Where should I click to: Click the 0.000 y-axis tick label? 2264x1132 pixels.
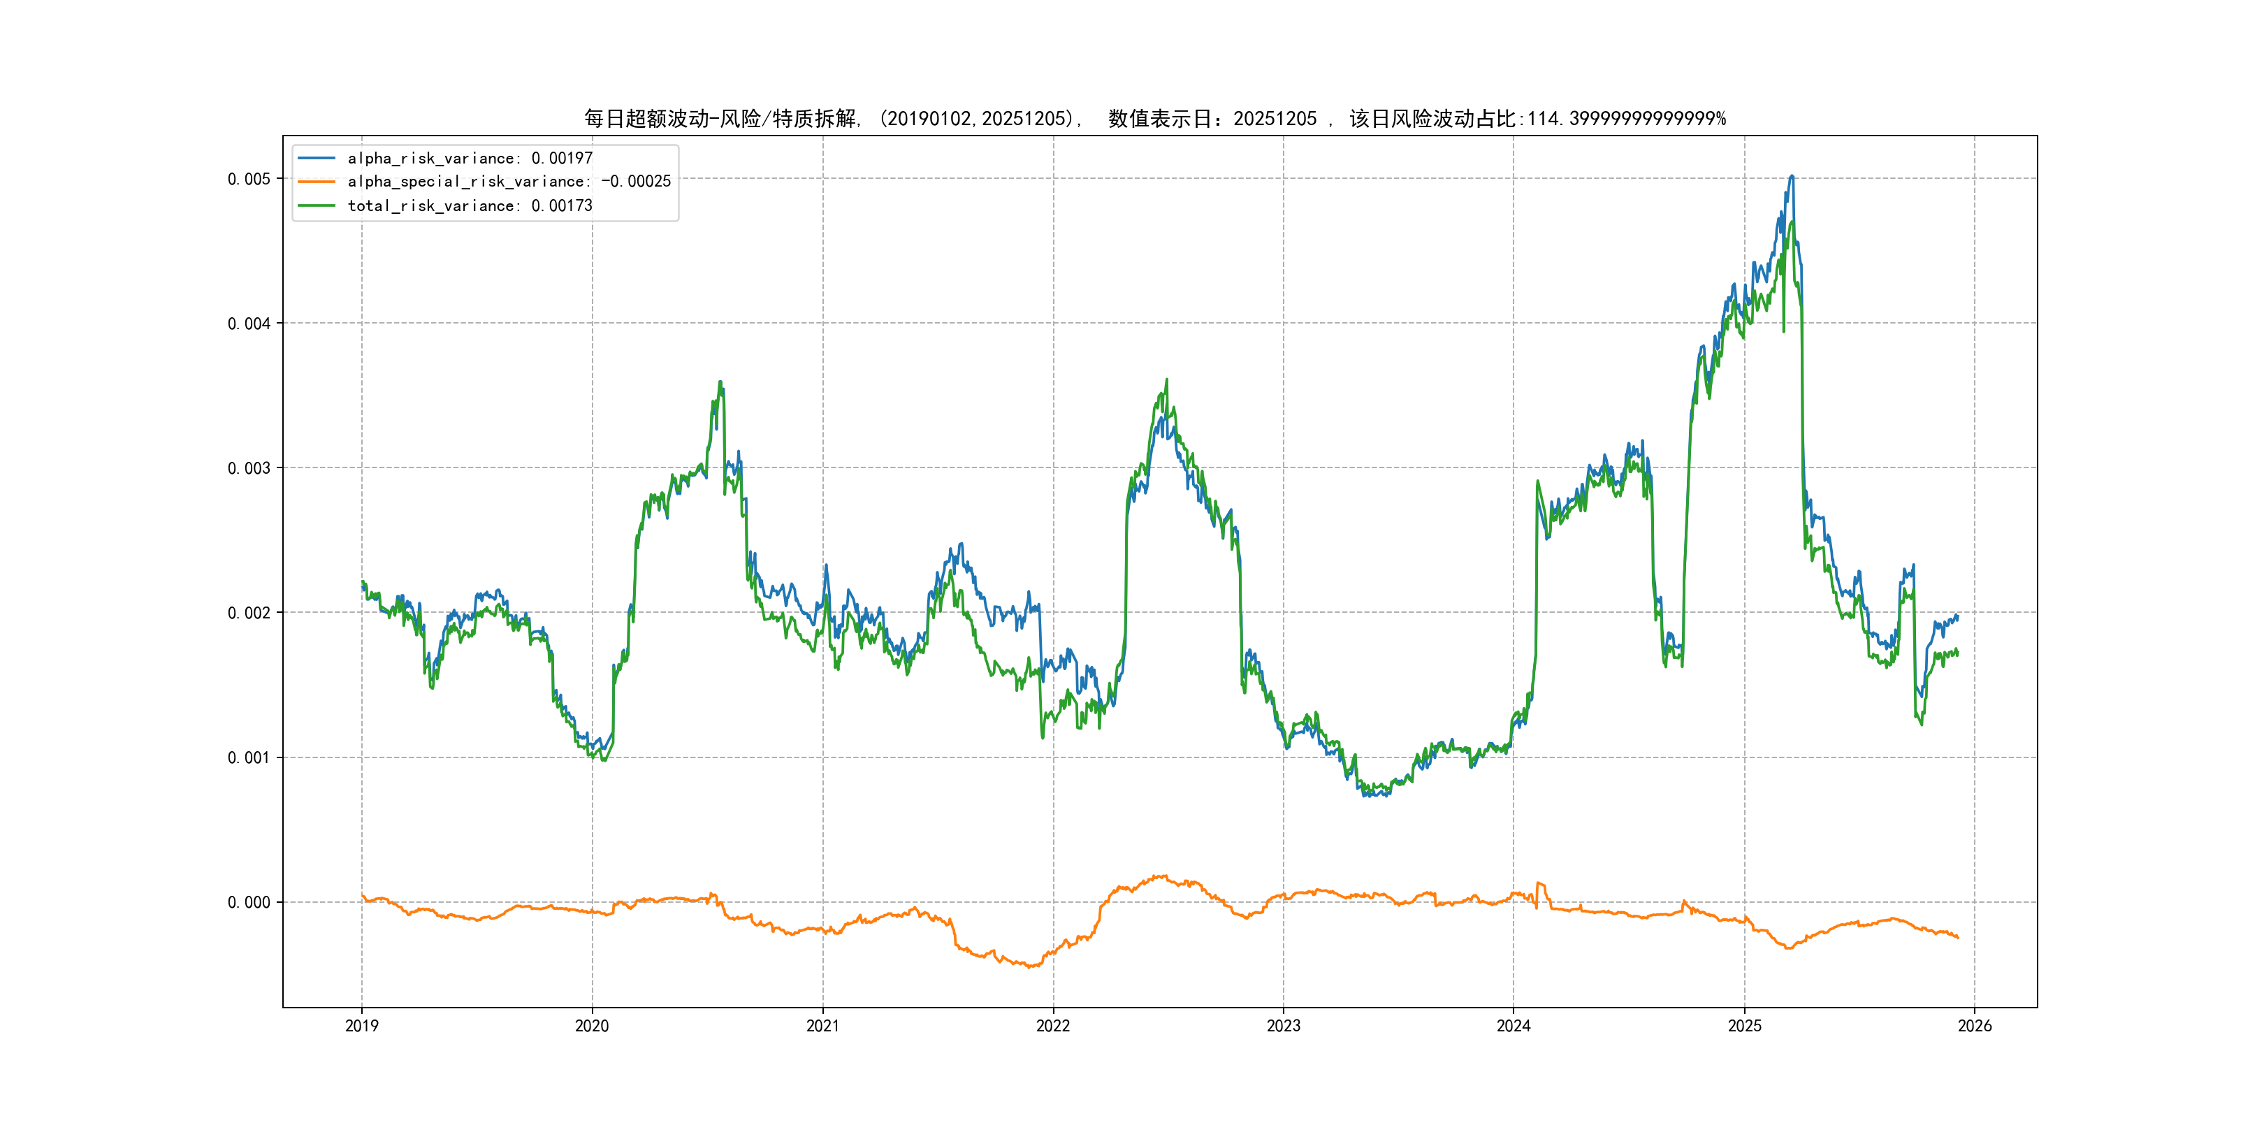tap(249, 903)
